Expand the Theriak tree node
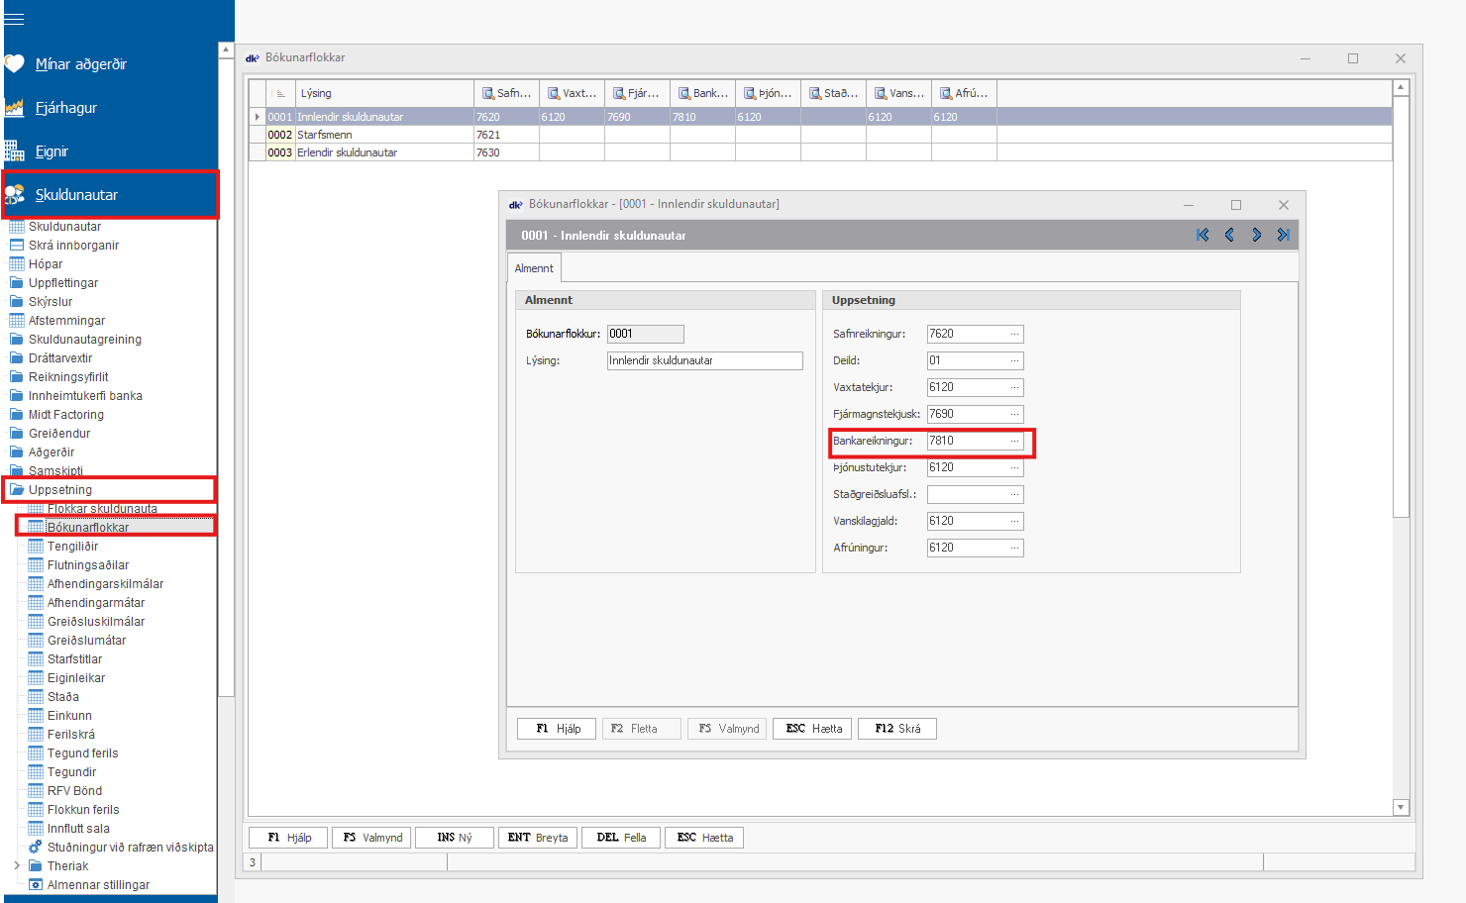 [x=17, y=866]
